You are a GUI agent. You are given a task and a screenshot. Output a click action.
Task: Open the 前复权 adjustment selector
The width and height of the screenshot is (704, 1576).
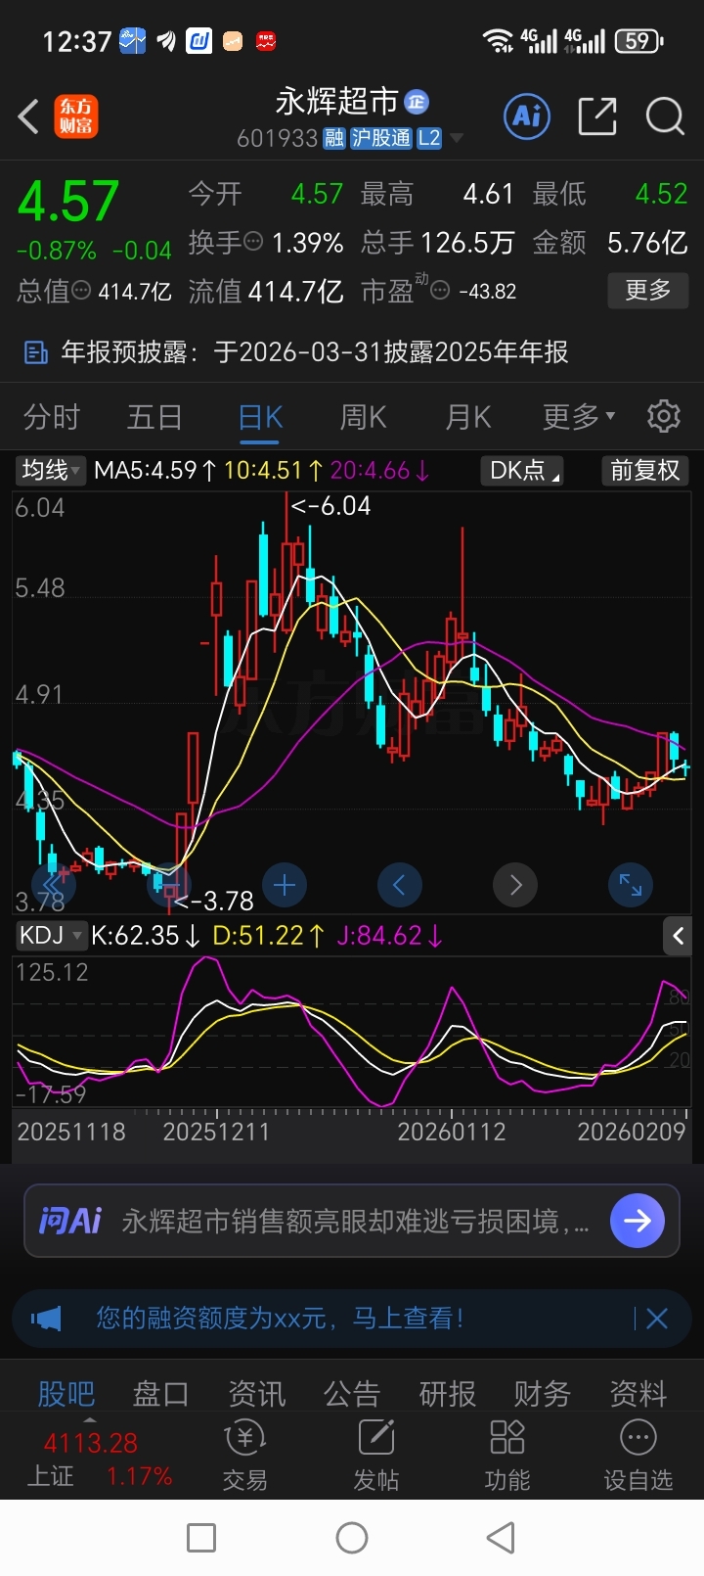point(644,470)
